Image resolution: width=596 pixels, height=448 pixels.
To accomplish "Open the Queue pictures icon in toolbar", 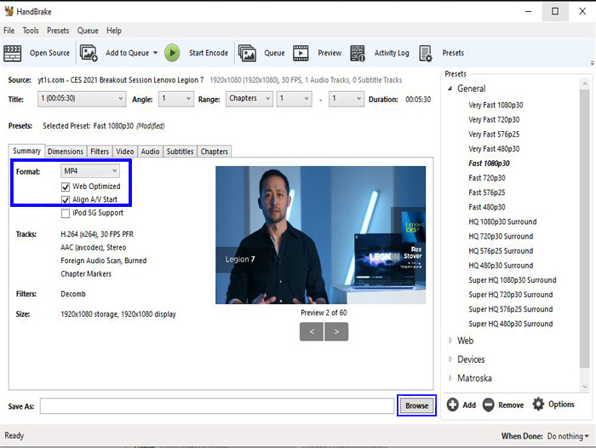I will click(x=247, y=53).
